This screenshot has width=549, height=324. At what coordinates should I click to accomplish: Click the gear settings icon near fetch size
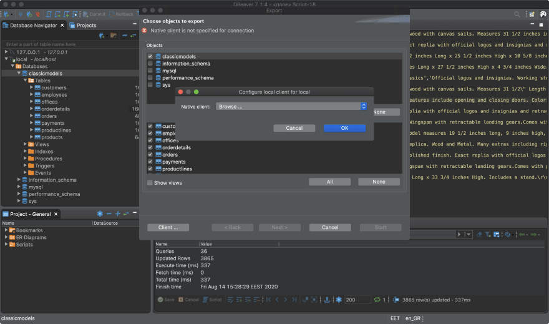(x=339, y=300)
